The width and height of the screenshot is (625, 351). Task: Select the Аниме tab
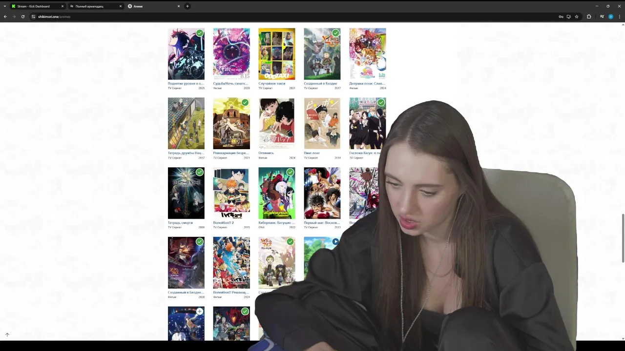[x=153, y=6]
